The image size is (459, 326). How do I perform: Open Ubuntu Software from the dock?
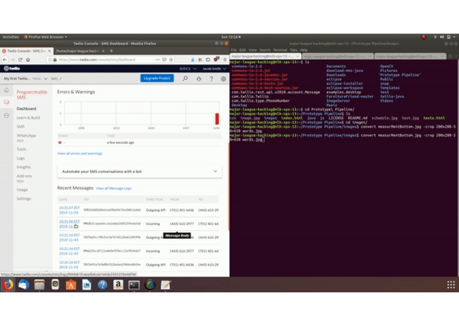71,284
